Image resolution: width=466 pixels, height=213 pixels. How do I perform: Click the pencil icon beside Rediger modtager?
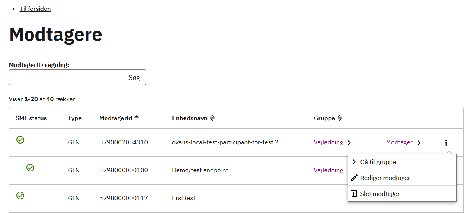click(x=354, y=178)
